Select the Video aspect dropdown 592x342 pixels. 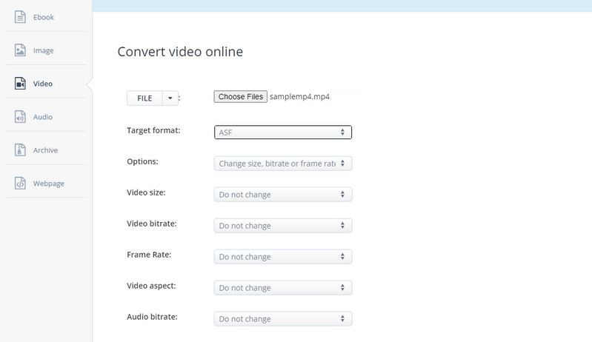click(x=282, y=288)
